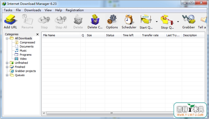Click the horizontal scrollbar left arrow

pos(44,113)
